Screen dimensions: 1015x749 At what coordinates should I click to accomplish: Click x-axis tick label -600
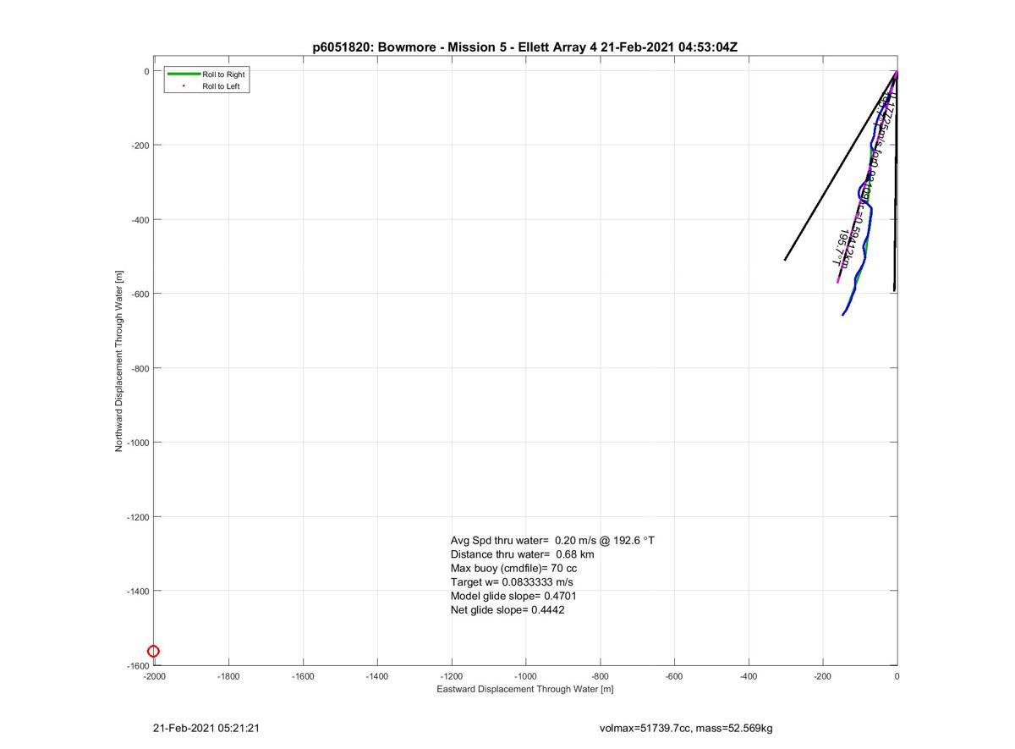674,676
